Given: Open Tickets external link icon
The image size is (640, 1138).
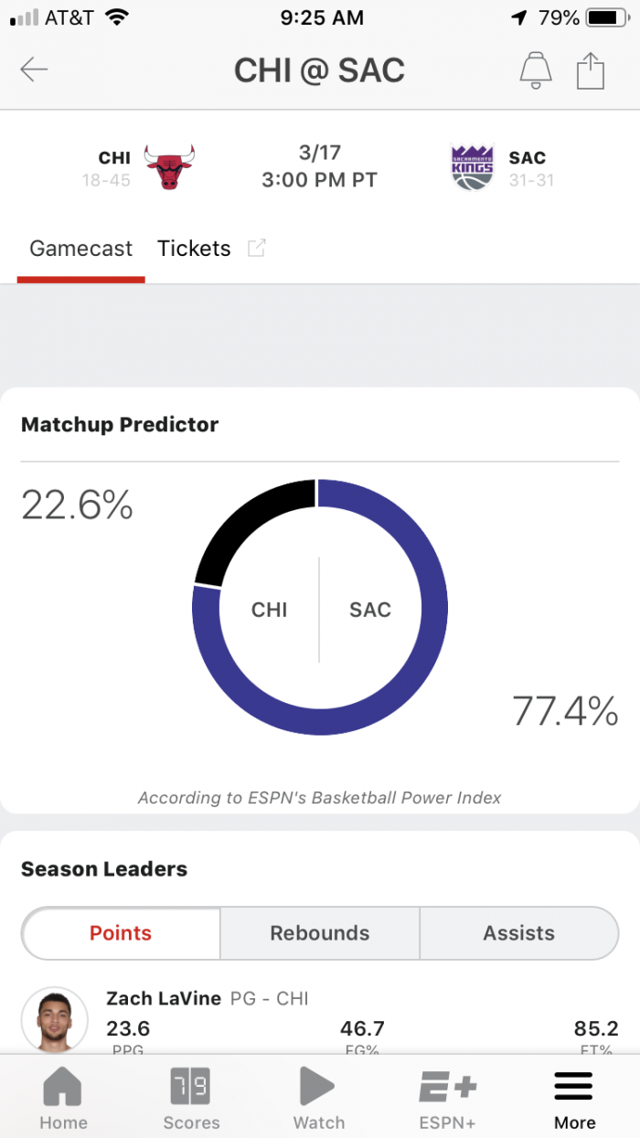Looking at the screenshot, I should click(x=257, y=248).
